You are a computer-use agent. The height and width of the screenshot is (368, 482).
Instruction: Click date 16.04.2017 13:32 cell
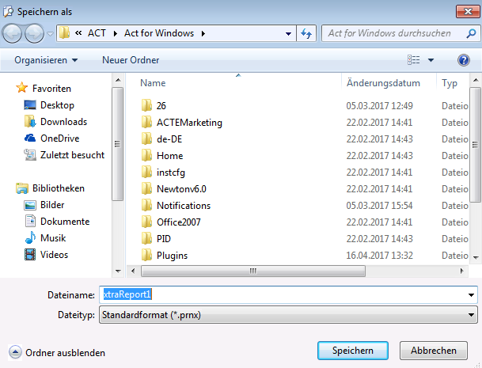tap(379, 255)
